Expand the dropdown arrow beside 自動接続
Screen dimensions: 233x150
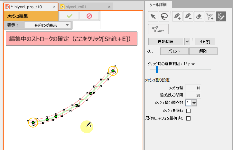[188, 41]
